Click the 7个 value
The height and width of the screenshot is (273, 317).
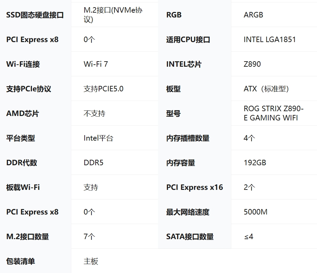[x=89, y=237]
